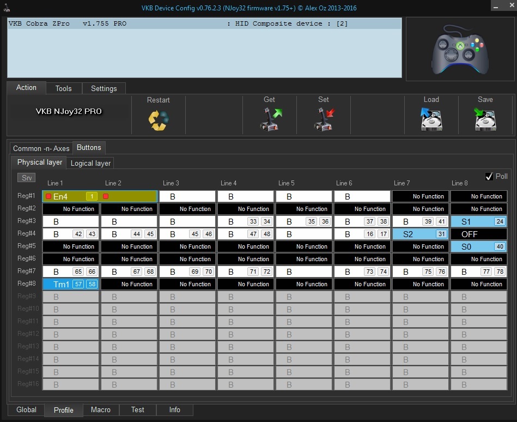Select button cell with 67 68
The width and height of the screenshot is (517, 422).
129,272
